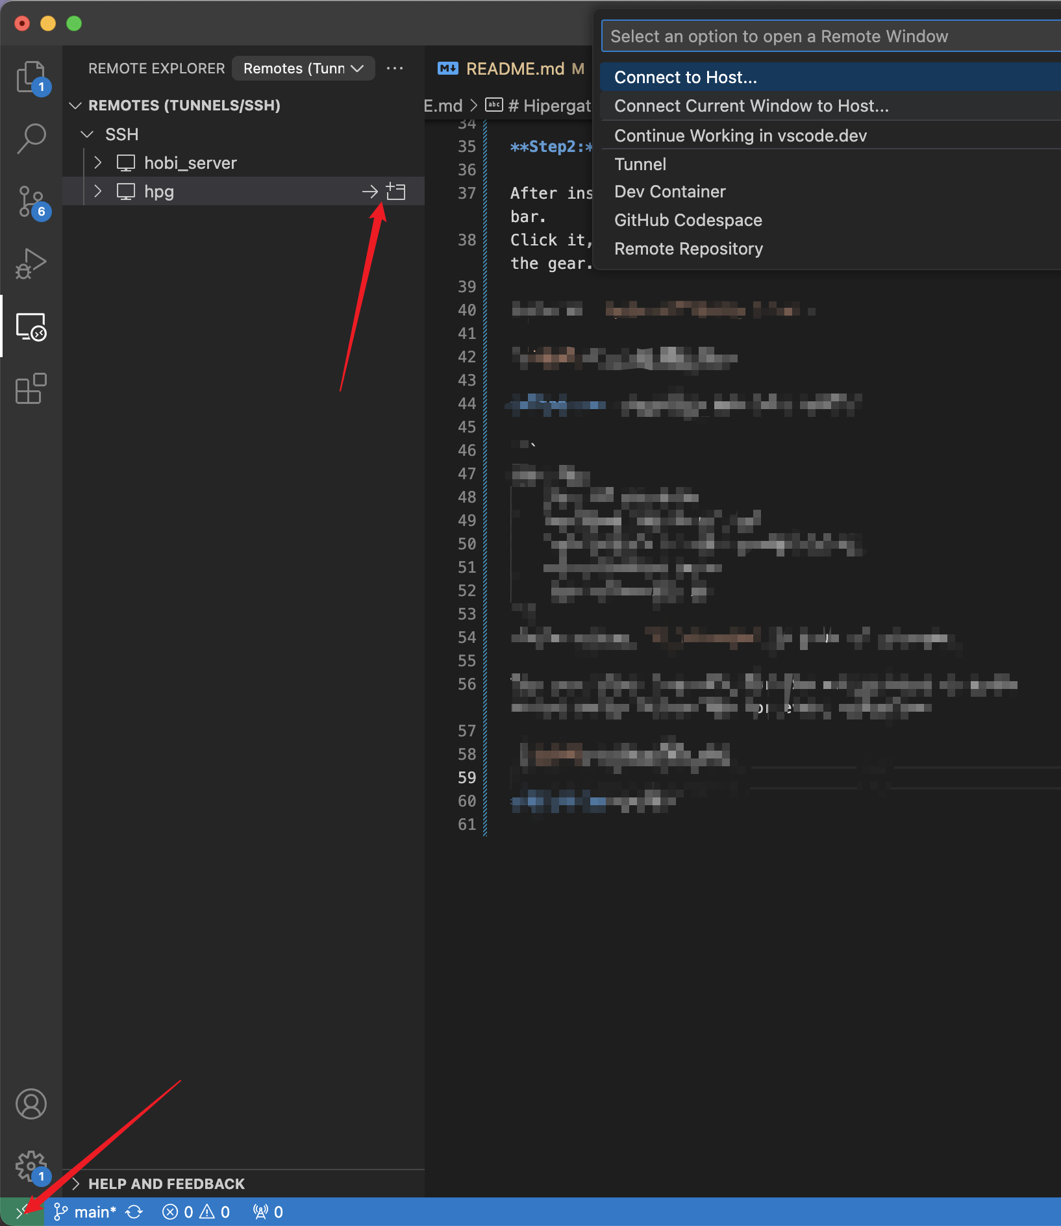
Task: Choose Continue Working in vscode.dev
Action: 830,136
